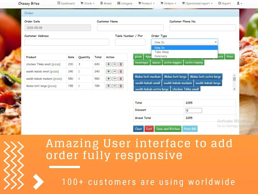The image size is (258, 194).
Task: Select the extra vaggies category
Action: [x=173, y=63]
